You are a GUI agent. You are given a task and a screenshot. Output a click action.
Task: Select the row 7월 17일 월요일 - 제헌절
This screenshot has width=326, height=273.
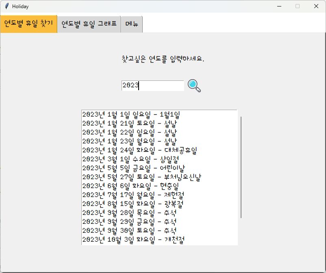[159, 195]
